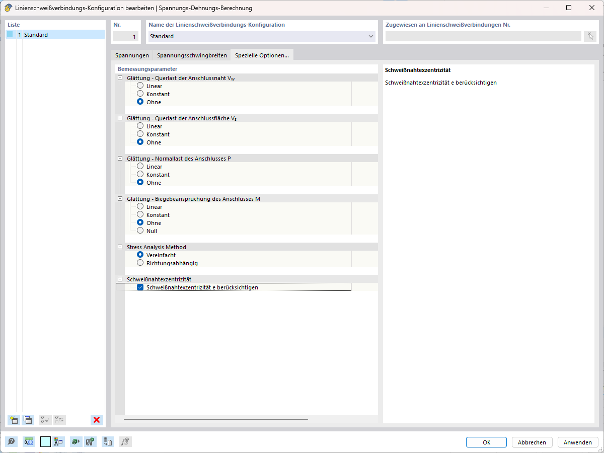Open the Spezielle Optionen tab
This screenshot has width=604, height=453.
262,55
